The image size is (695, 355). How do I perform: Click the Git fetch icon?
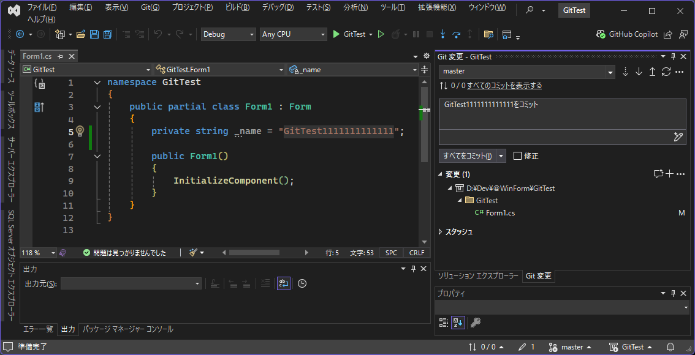pos(626,72)
